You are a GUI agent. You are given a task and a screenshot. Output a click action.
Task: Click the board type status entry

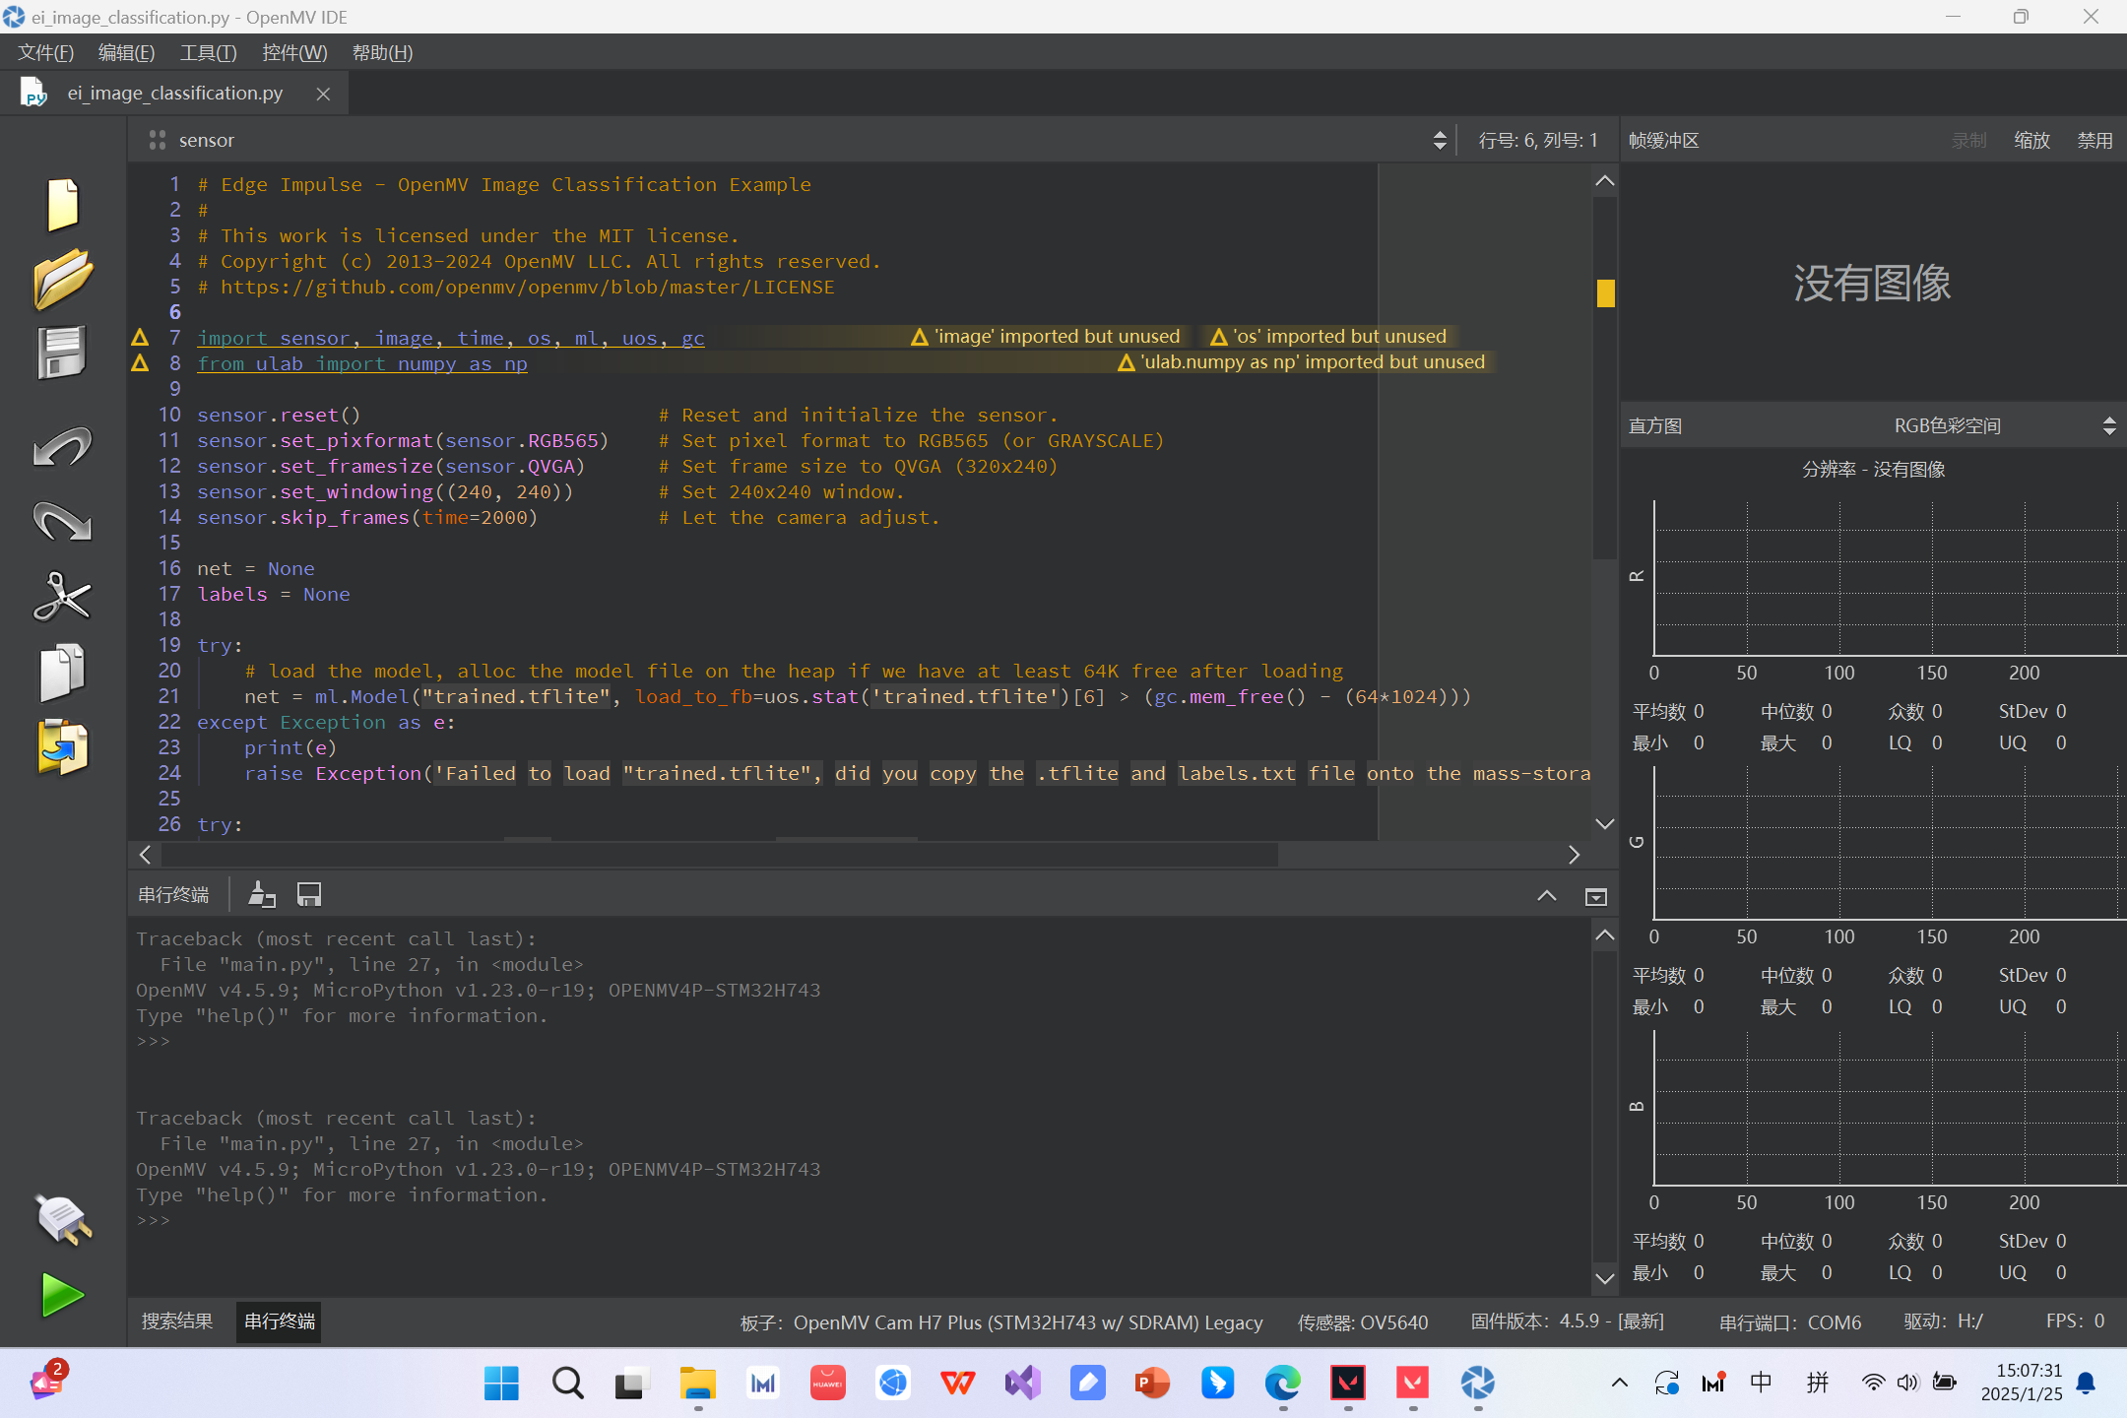coord(1001,1322)
